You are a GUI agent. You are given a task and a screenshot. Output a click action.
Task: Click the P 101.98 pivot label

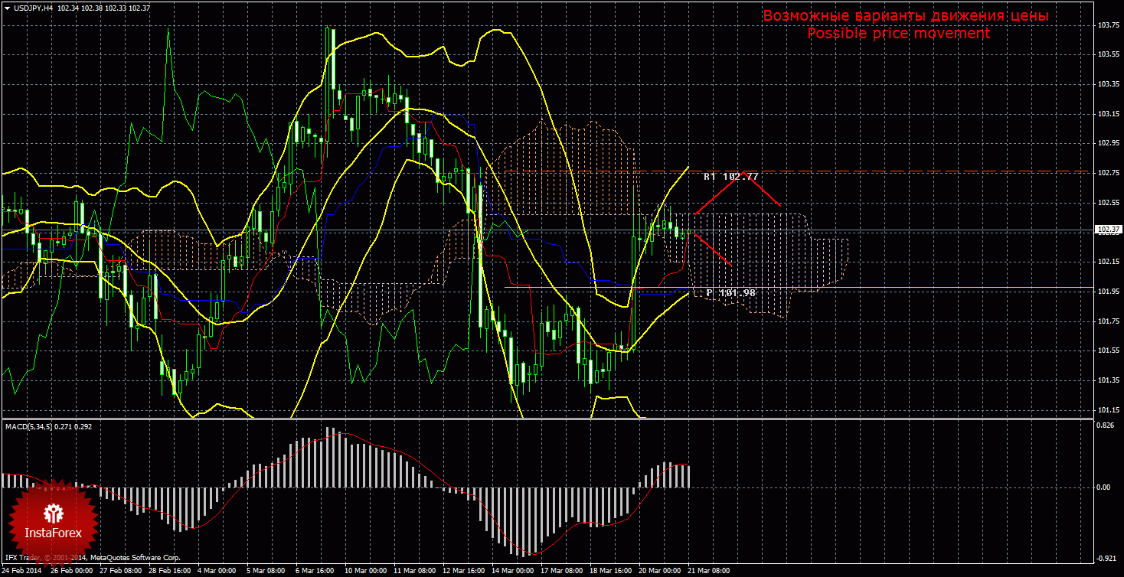(730, 293)
